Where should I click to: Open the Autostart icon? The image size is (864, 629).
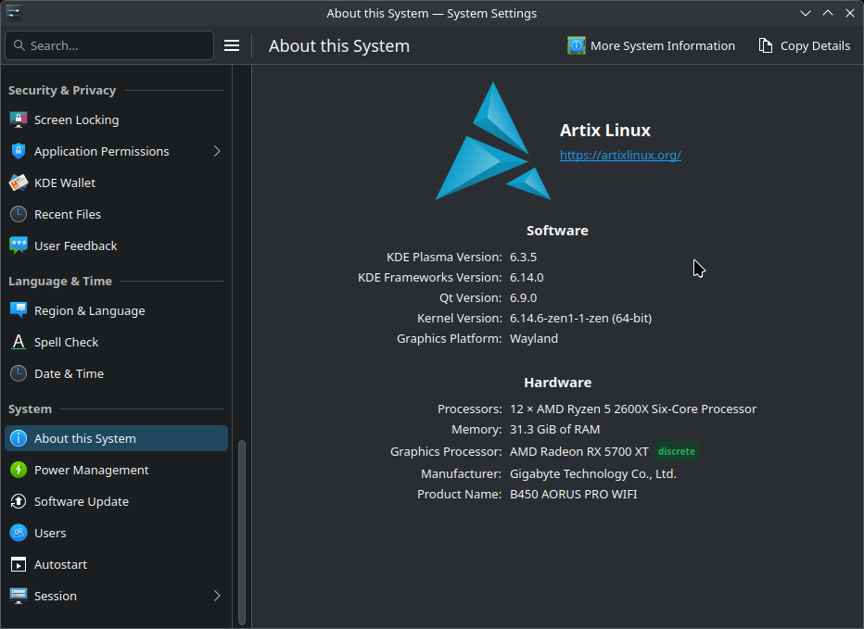click(x=19, y=564)
